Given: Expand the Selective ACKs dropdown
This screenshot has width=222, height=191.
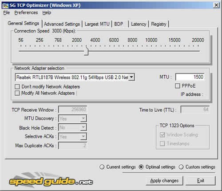Looking at the screenshot, I should point(83,137).
